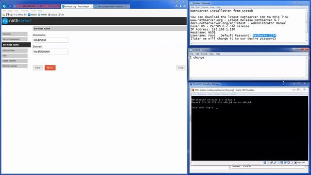Open the eLeave bookmark in favorites bar
311x175 pixels.
(52, 15)
